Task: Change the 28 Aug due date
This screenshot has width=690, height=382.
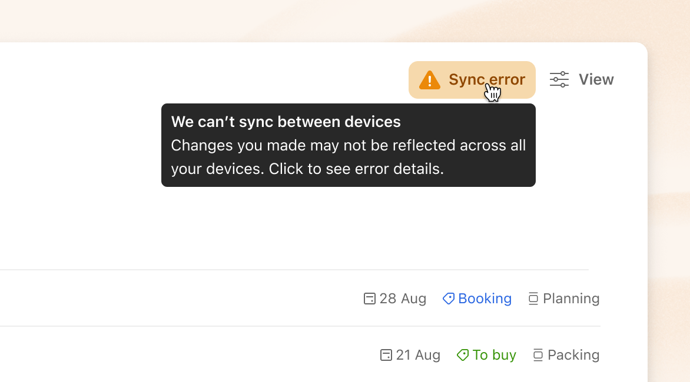Action: click(402, 298)
